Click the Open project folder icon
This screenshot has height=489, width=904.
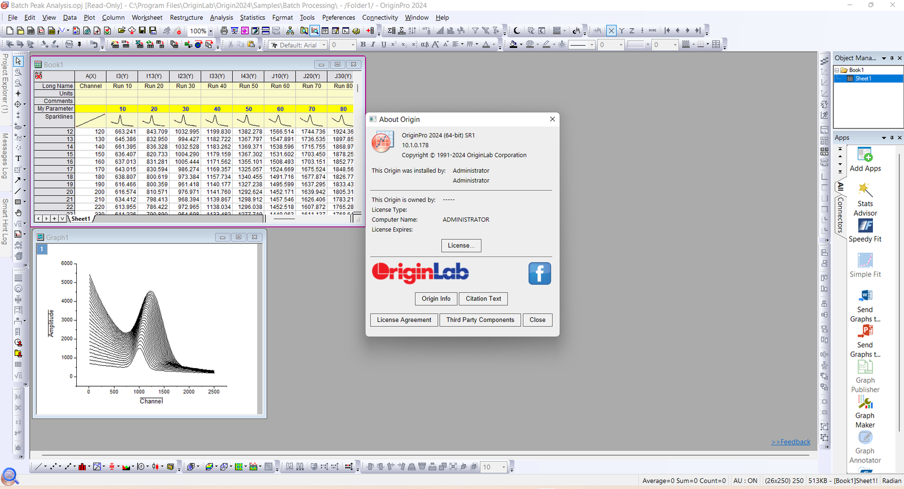(x=121, y=30)
